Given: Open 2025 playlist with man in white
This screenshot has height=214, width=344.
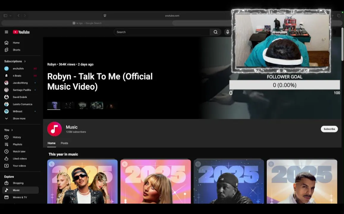Looking at the screenshot, I should [x=302, y=182].
